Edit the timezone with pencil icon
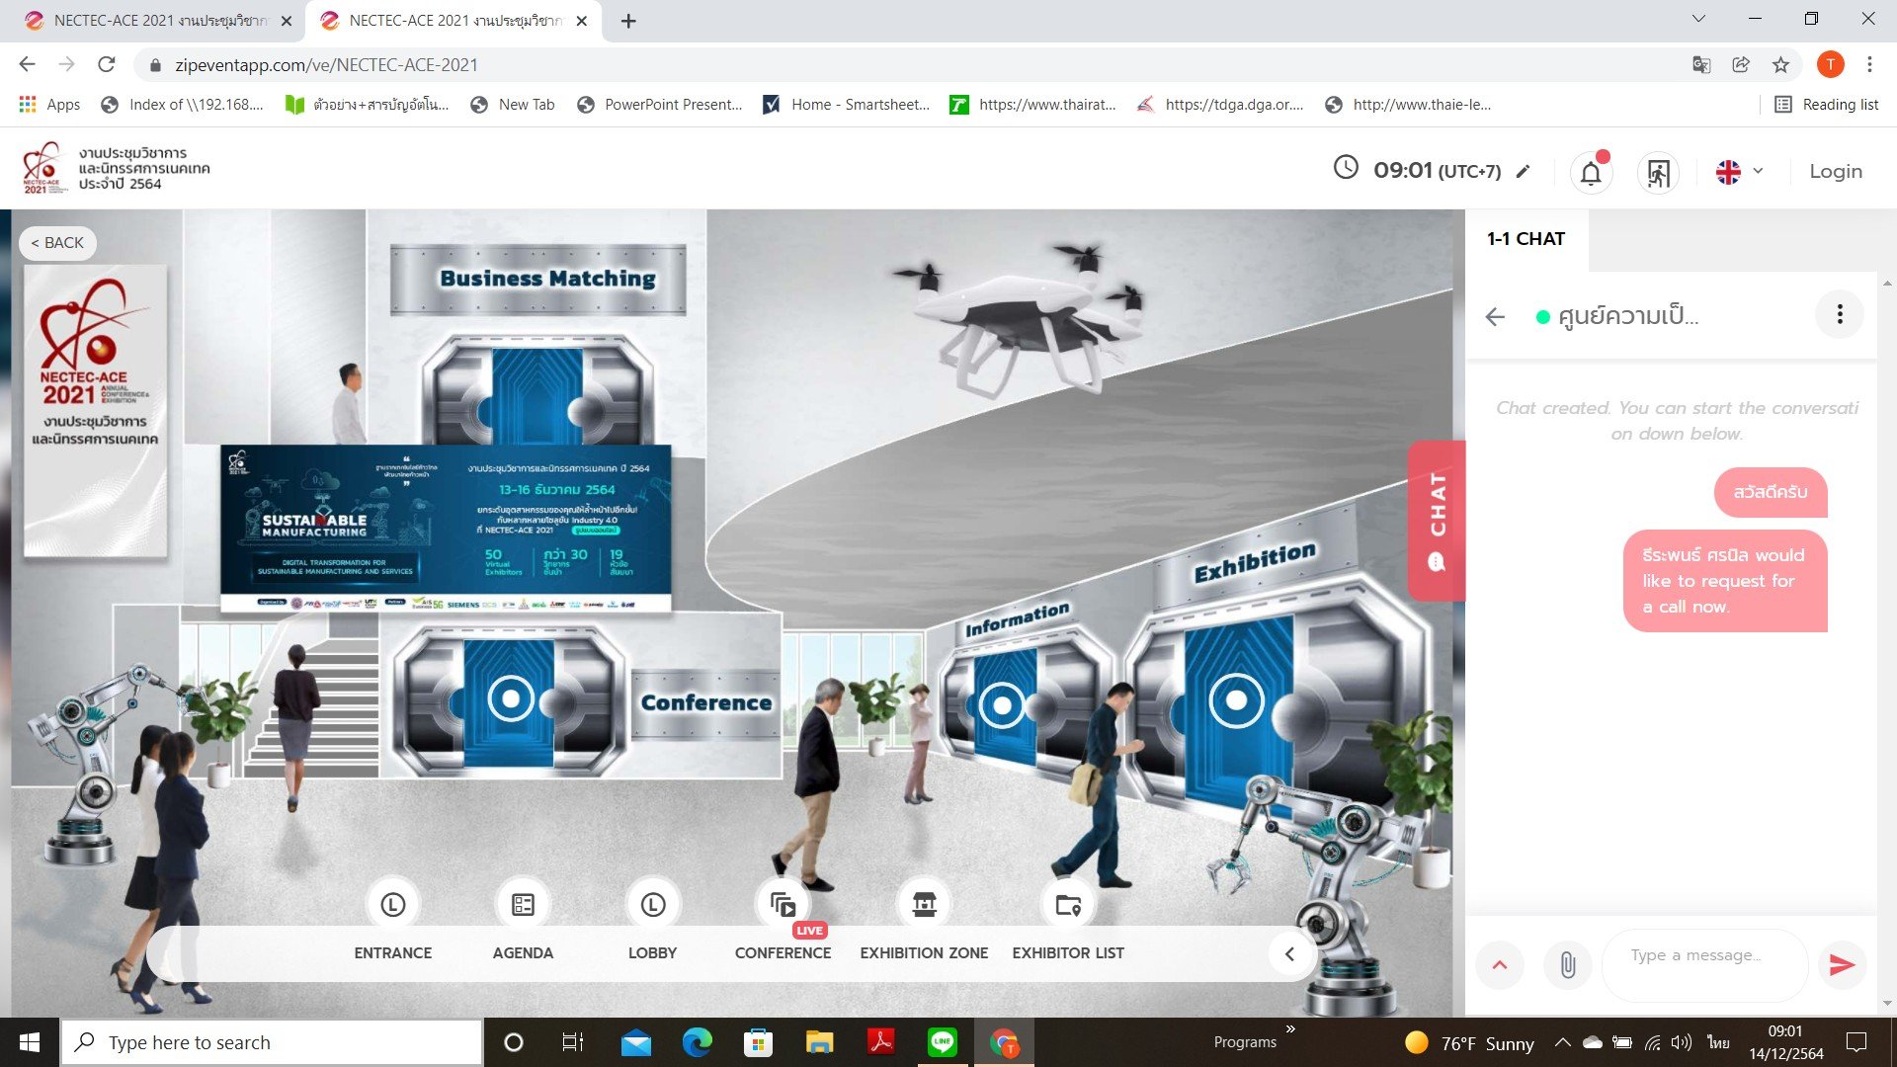This screenshot has width=1897, height=1067. point(1523,171)
